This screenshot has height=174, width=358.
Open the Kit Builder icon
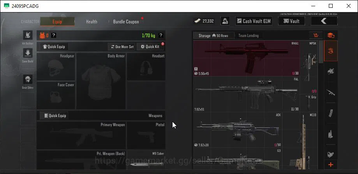28,36
